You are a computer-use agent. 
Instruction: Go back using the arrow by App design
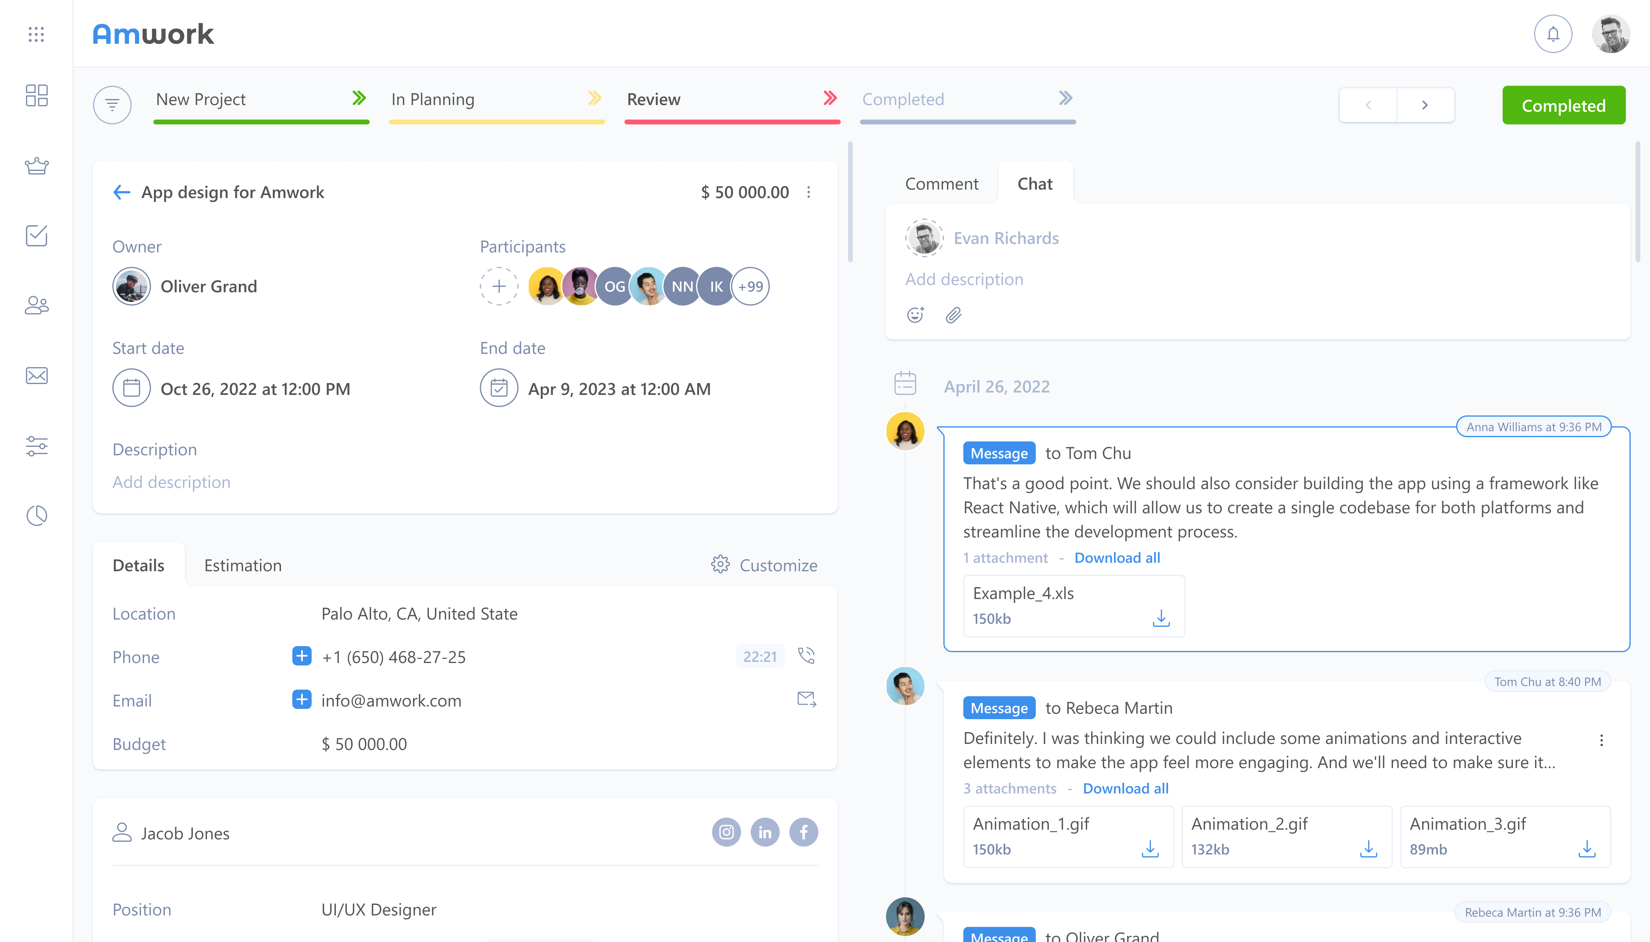tap(122, 192)
